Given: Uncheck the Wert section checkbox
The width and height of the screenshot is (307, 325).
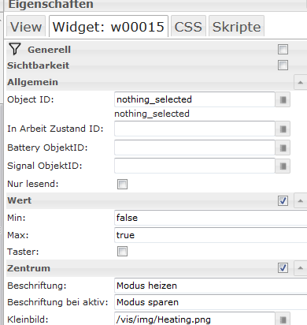Looking at the screenshot, I should point(283,201).
